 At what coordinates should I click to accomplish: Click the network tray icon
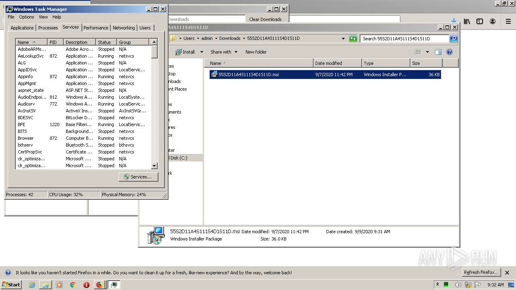468,285
